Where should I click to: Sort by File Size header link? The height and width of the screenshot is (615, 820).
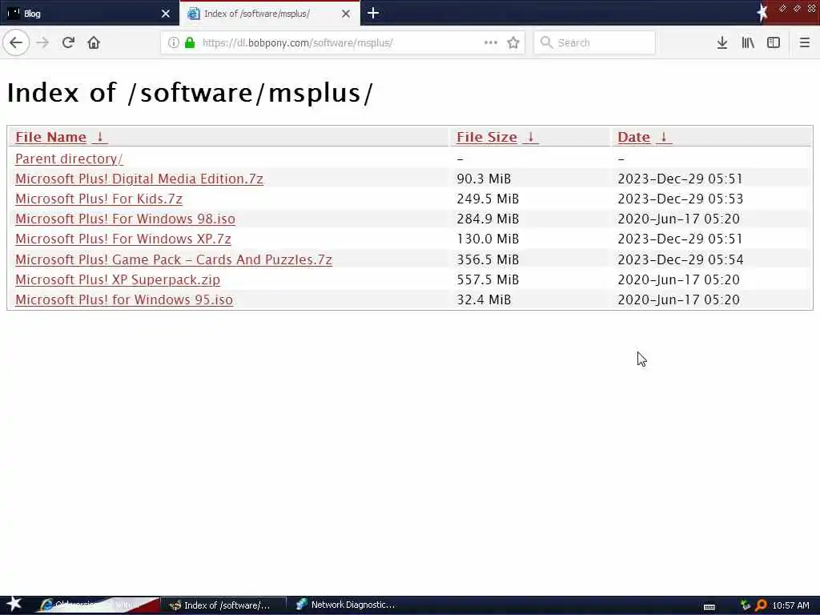pyautogui.click(x=487, y=137)
